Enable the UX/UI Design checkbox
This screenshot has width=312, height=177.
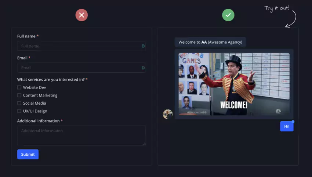coord(19,111)
